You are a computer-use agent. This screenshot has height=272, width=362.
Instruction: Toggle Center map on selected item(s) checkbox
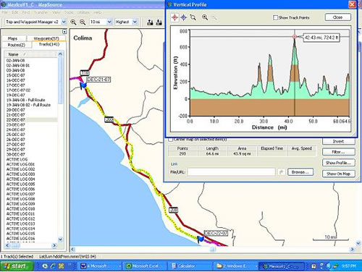[170, 140]
